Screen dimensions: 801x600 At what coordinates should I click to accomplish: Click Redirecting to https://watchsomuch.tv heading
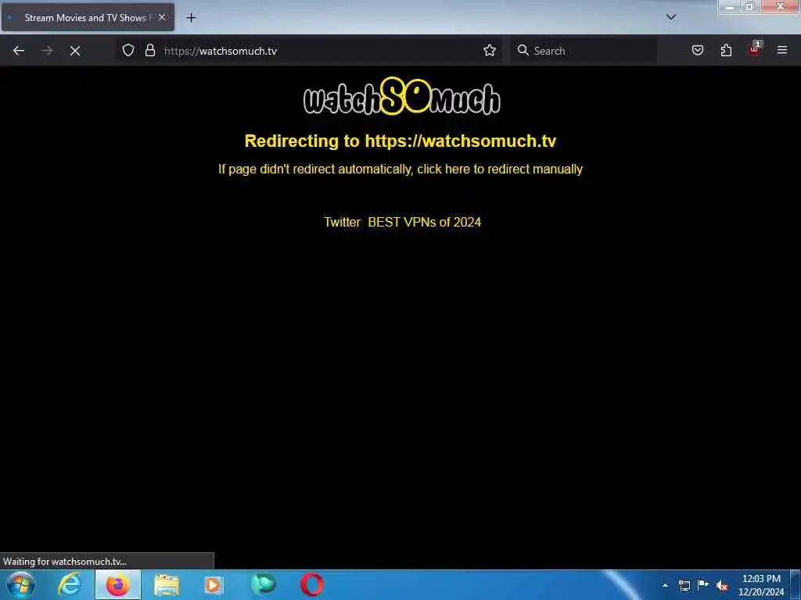click(400, 141)
